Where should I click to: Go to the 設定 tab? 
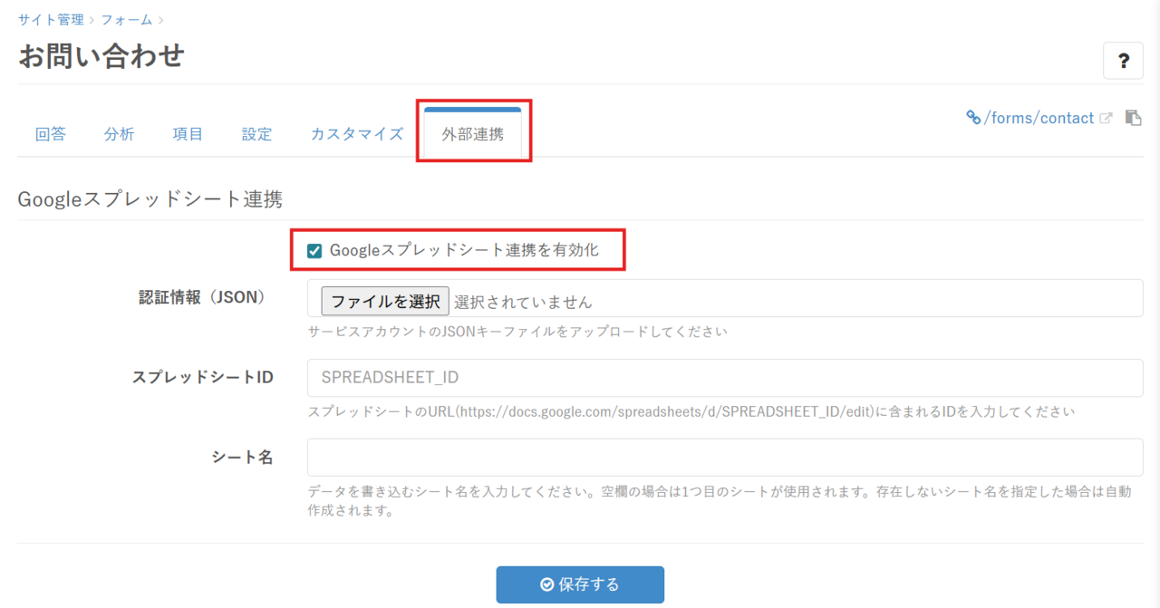click(x=256, y=134)
